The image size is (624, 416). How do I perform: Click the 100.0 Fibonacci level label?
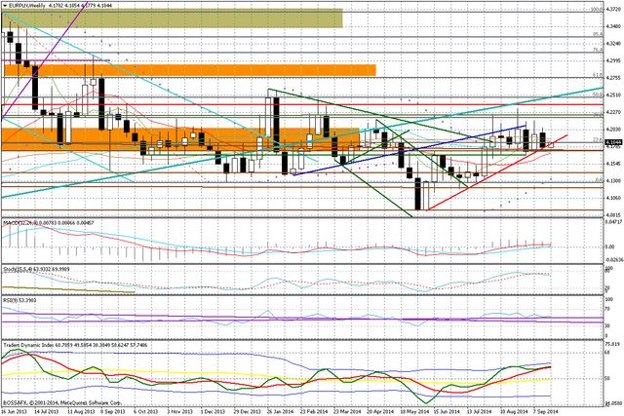[x=596, y=9]
